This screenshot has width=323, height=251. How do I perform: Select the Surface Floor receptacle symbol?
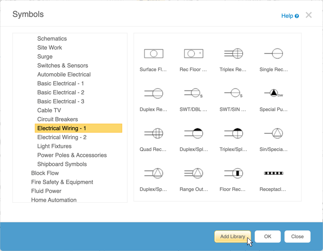[x=154, y=53]
